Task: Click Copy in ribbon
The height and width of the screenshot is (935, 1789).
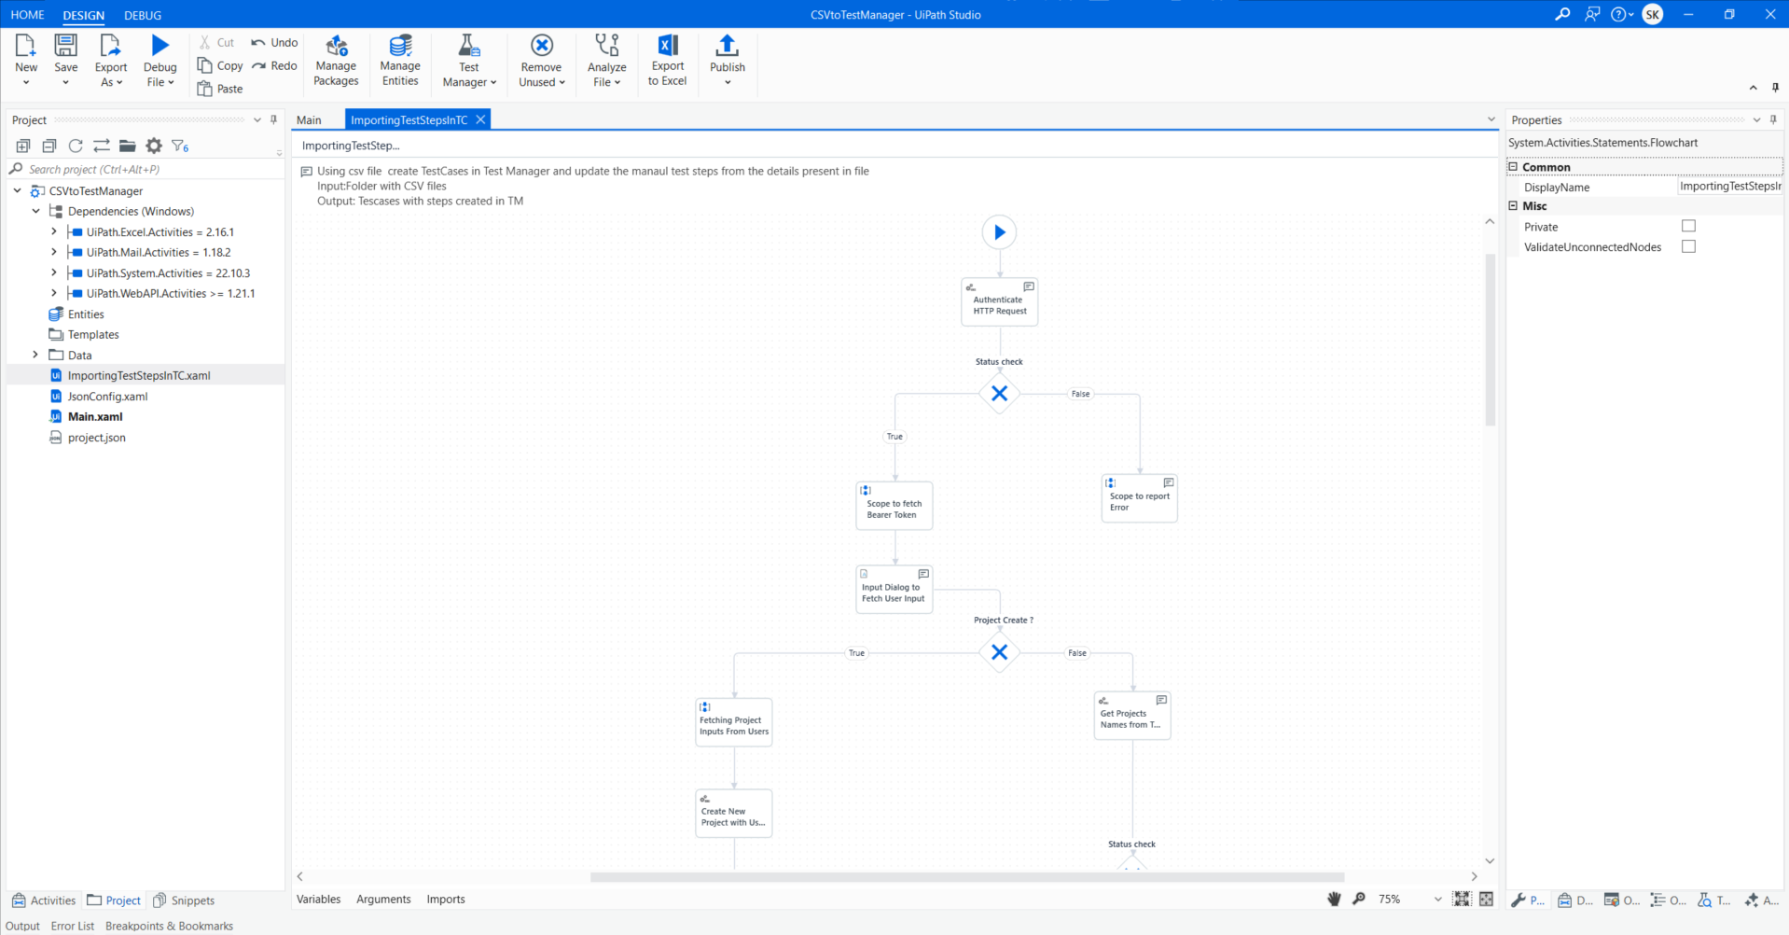Action: tap(220, 65)
